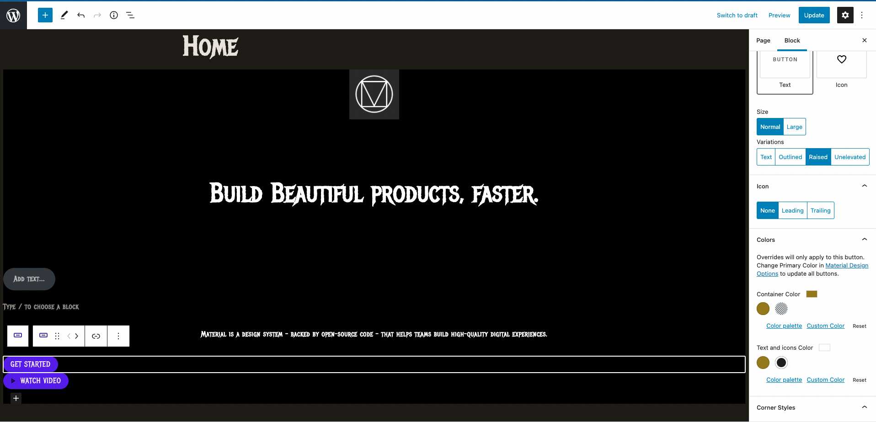This screenshot has height=422, width=876.
Task: Expand the Corner Styles section
Action: click(x=864, y=407)
